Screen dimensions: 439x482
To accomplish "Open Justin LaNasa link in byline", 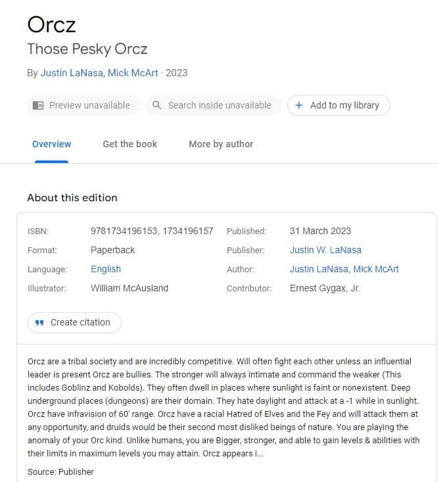I will 71,73.
